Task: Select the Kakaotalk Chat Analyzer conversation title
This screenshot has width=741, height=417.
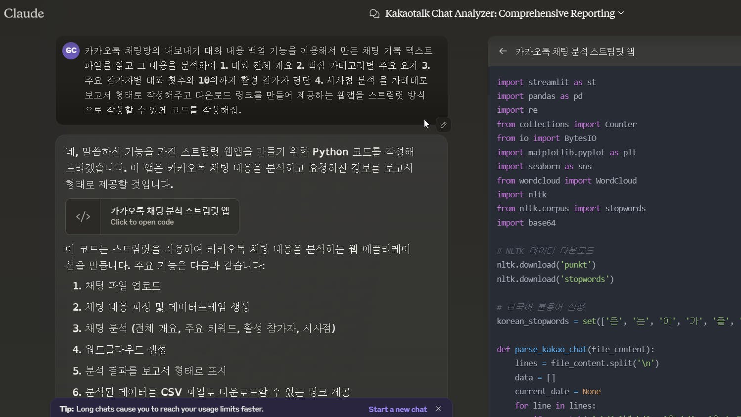Action: click(500, 13)
